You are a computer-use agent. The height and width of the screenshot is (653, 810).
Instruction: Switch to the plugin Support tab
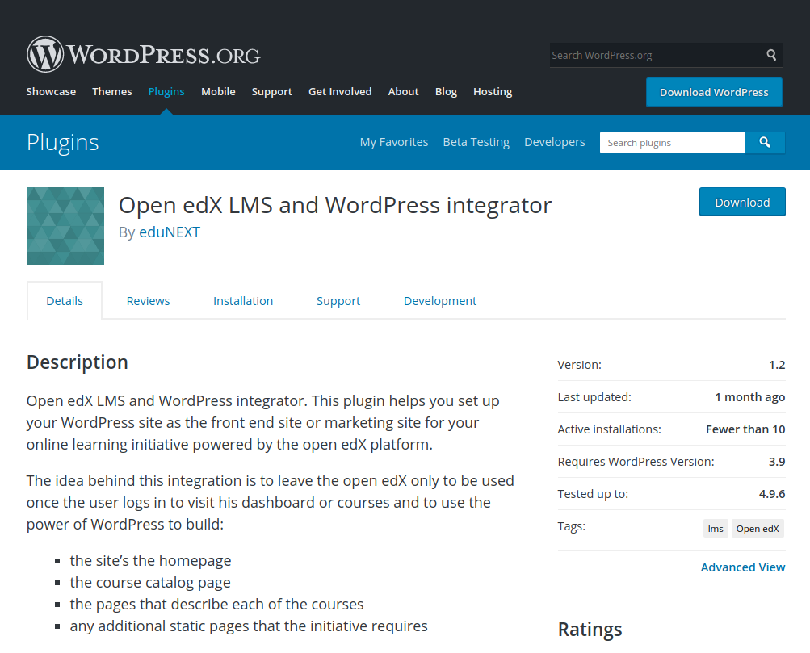(338, 301)
